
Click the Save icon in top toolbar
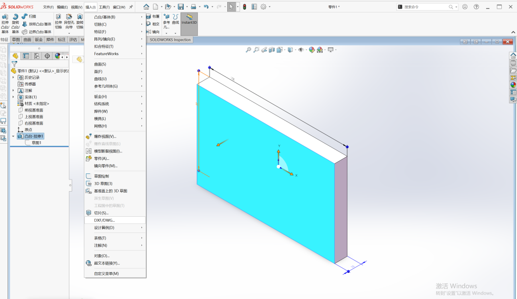[x=181, y=7]
